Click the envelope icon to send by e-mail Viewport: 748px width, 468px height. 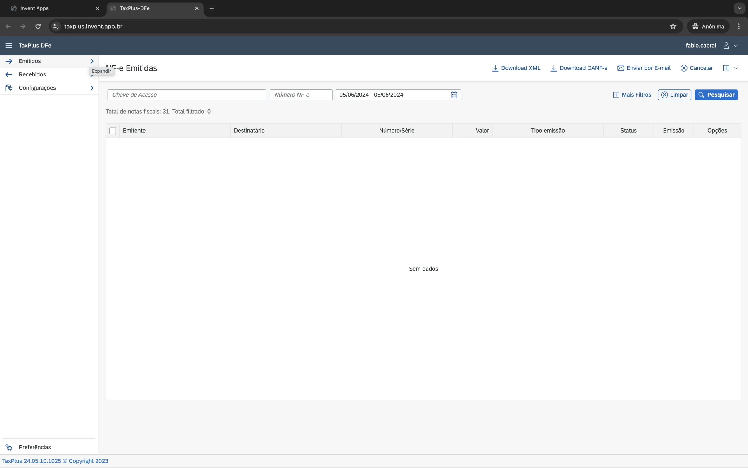click(621, 67)
